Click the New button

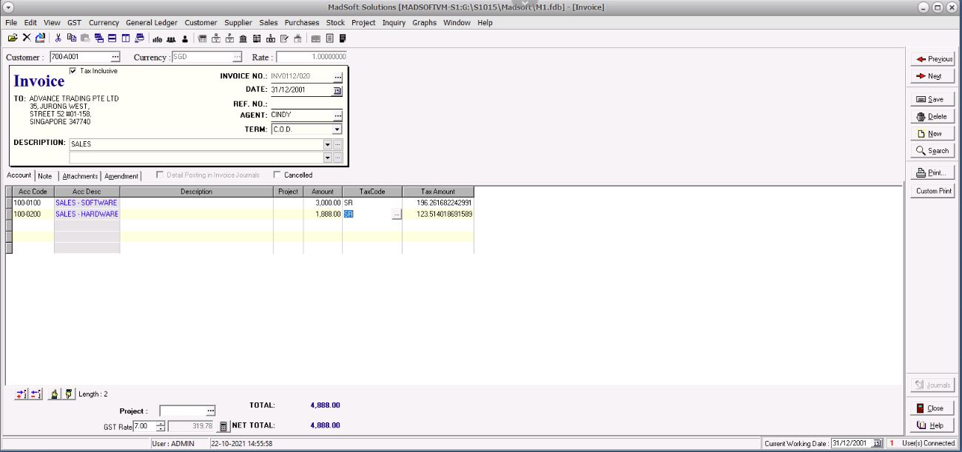coord(932,133)
